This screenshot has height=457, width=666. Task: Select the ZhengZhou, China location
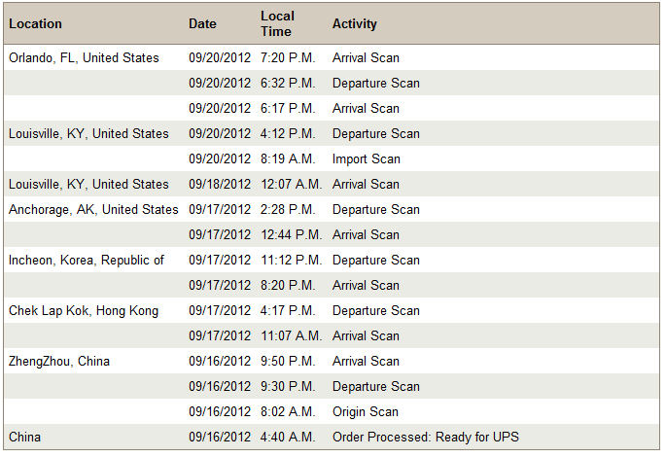click(59, 361)
